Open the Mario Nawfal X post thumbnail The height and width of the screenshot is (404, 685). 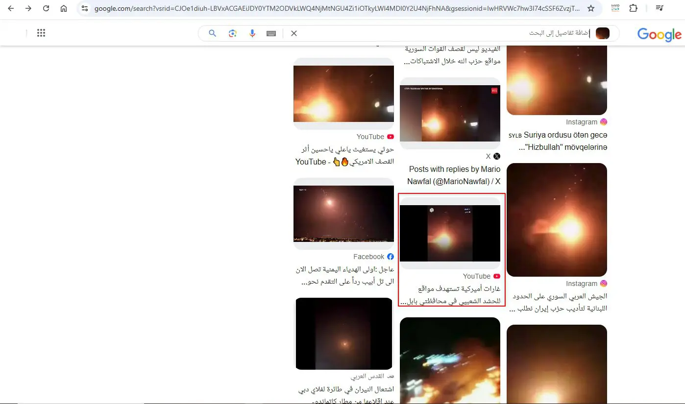coord(450,114)
